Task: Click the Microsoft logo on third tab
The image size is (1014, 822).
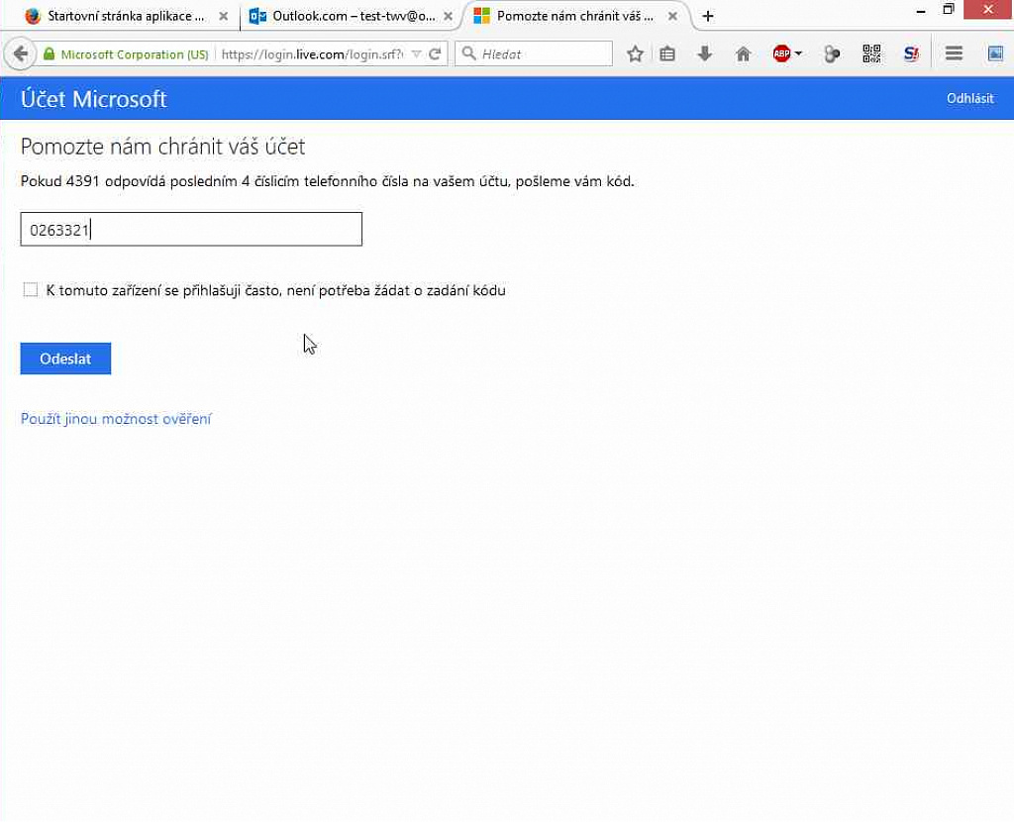Action: pos(482,16)
